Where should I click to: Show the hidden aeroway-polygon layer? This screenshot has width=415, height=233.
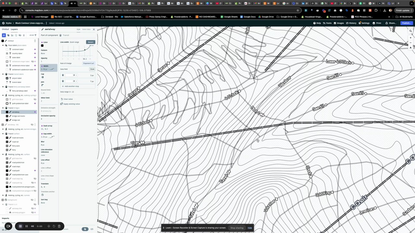[x=32, y=213]
